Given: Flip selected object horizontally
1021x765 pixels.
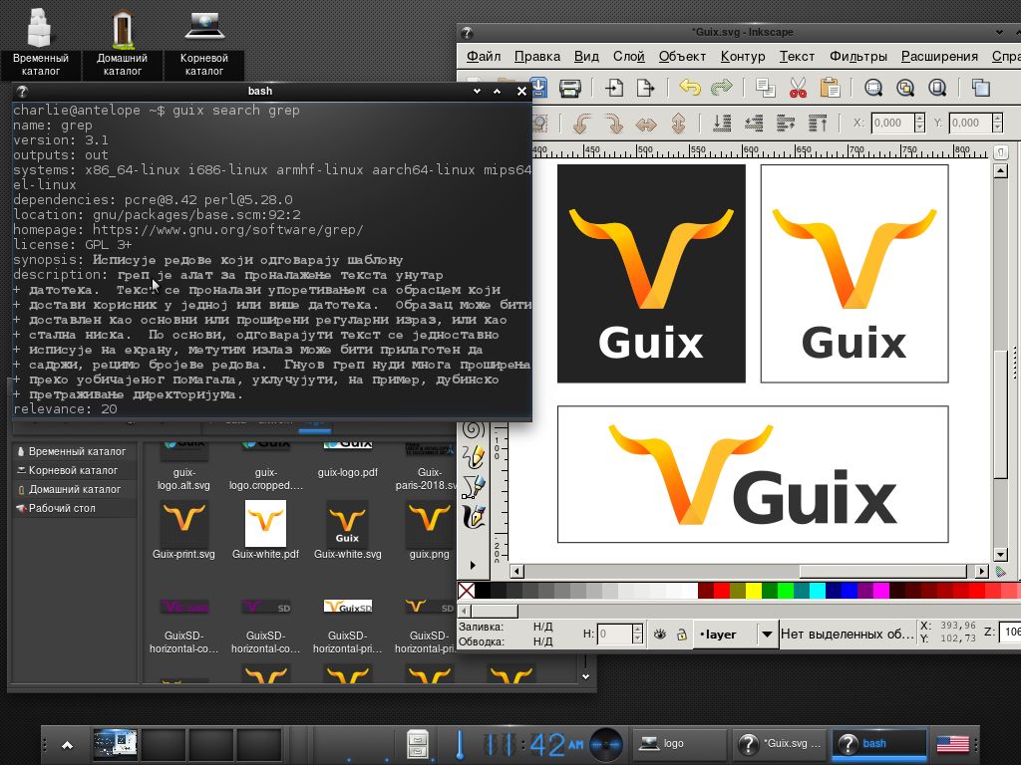Looking at the screenshot, I should [646, 123].
